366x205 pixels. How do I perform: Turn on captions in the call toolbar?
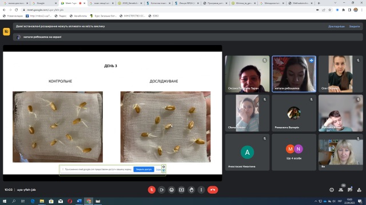coord(172,190)
